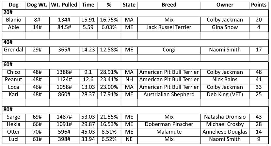Click the Breed column header
This screenshot has height=146, width=271.
coord(168,5)
